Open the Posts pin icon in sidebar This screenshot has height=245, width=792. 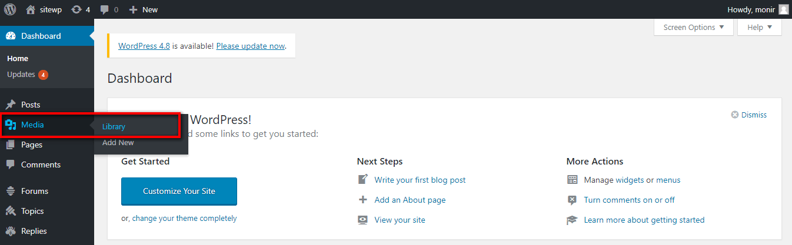click(11, 105)
